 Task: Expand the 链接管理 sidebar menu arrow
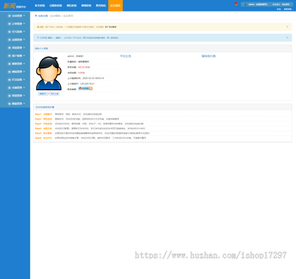coord(24,96)
